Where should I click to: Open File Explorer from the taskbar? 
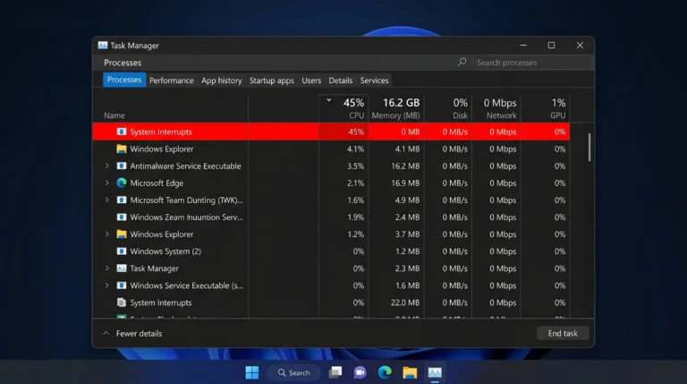[x=410, y=372]
